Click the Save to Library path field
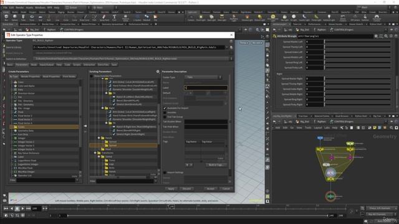 (x=129, y=47)
